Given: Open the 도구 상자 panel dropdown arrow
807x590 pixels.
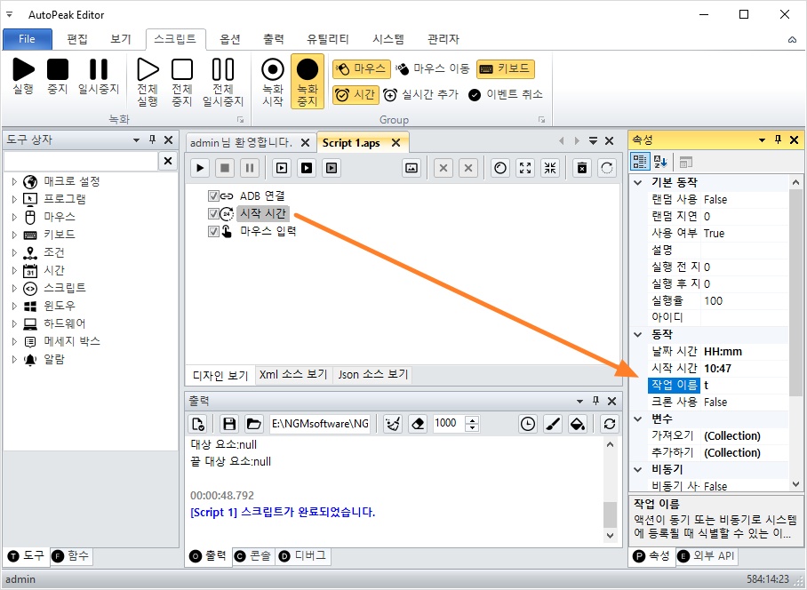Looking at the screenshot, I should click(136, 140).
